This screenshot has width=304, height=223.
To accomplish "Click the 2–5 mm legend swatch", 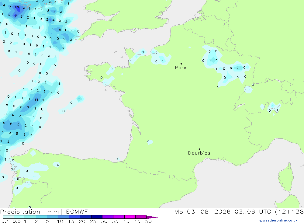I will (41, 217).
